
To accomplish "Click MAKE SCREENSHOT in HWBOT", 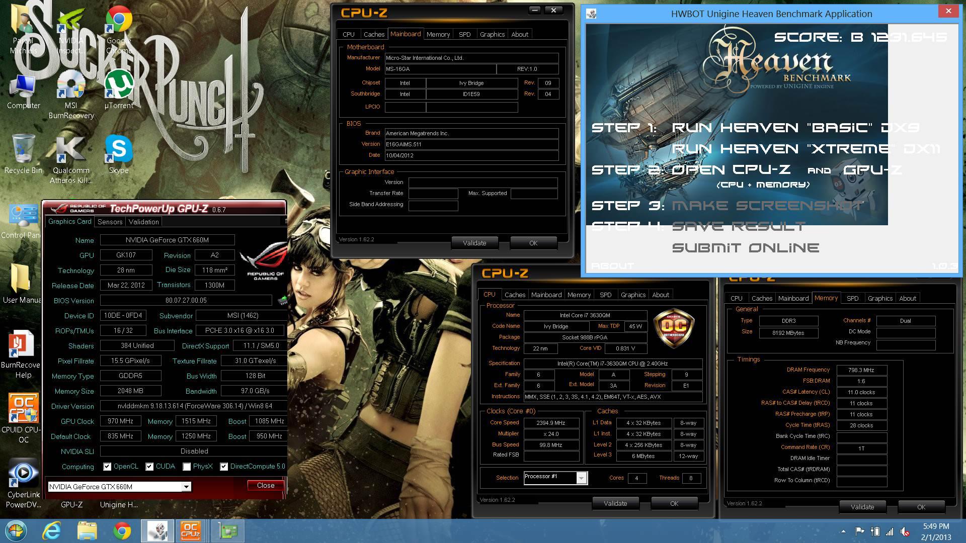I will (768, 206).
